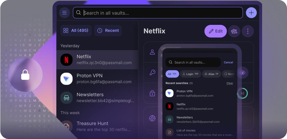The height and width of the screenshot is (139, 287).
Task: Open the hamburger menu button
Action: 64,13
